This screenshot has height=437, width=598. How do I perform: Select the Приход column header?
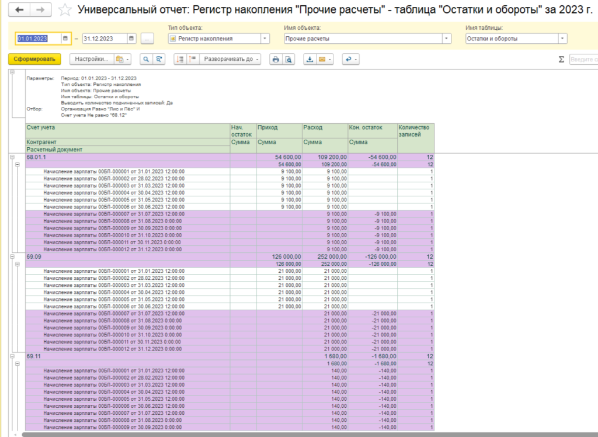[279, 131]
